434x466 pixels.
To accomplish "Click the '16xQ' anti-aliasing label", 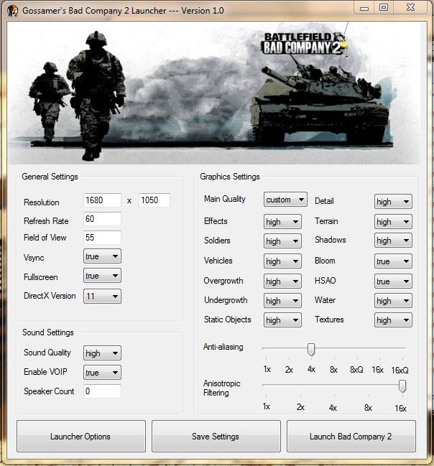I will [x=400, y=370].
